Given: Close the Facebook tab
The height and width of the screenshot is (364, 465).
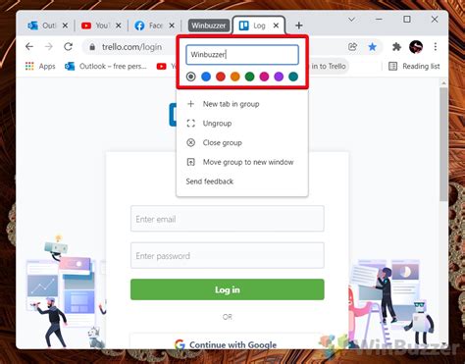Looking at the screenshot, I should click(172, 26).
